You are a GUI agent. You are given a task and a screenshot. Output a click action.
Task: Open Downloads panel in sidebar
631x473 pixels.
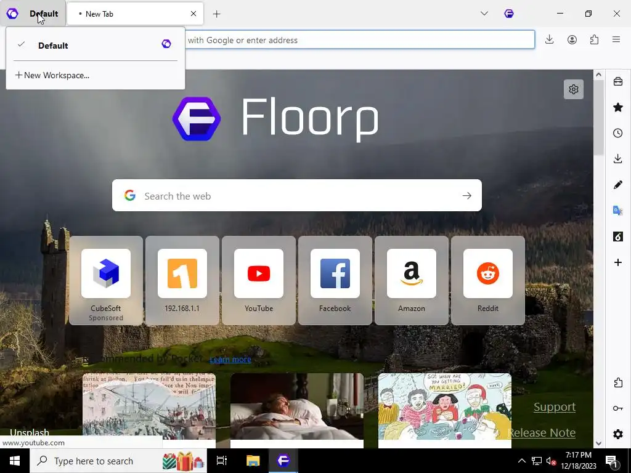click(618, 159)
